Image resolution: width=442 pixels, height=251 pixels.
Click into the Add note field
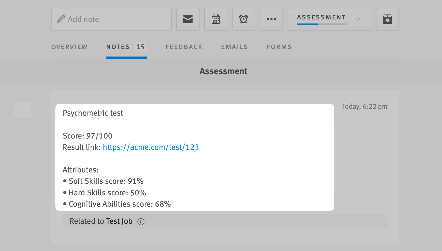tap(116, 19)
